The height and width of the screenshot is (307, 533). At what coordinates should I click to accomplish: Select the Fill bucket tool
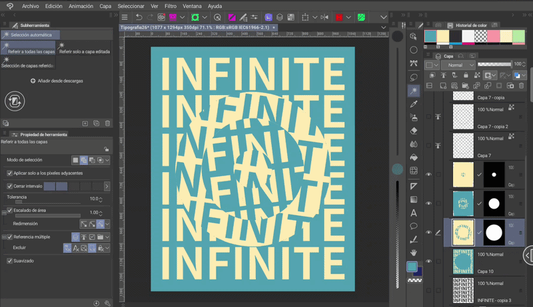click(414, 157)
